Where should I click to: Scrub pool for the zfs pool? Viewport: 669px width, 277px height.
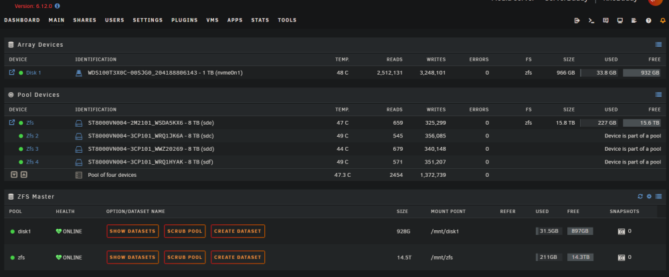[x=185, y=258]
